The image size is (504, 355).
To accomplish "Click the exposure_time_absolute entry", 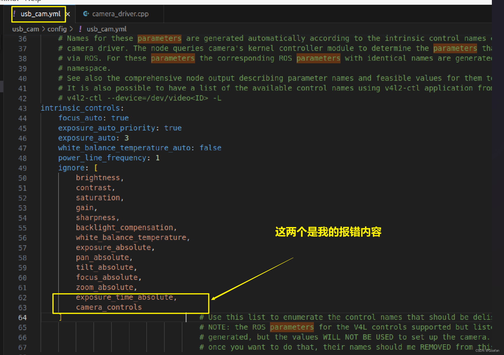I will point(124,297).
